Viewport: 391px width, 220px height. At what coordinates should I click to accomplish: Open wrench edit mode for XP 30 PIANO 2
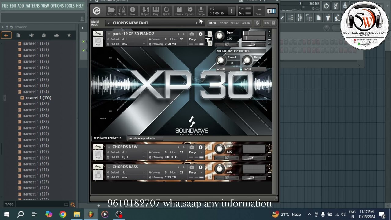point(98,34)
